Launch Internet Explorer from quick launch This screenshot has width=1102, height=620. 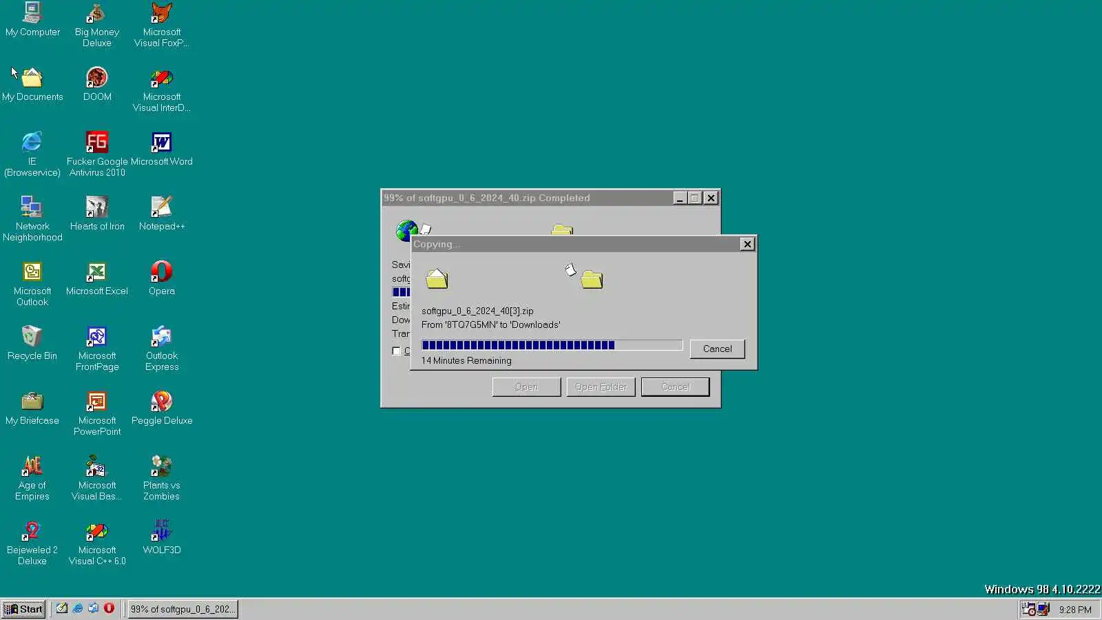pos(78,608)
